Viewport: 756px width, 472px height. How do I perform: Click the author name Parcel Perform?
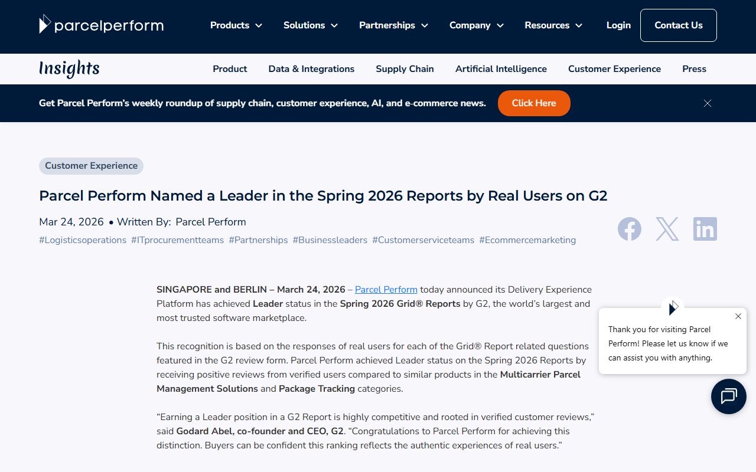click(211, 222)
